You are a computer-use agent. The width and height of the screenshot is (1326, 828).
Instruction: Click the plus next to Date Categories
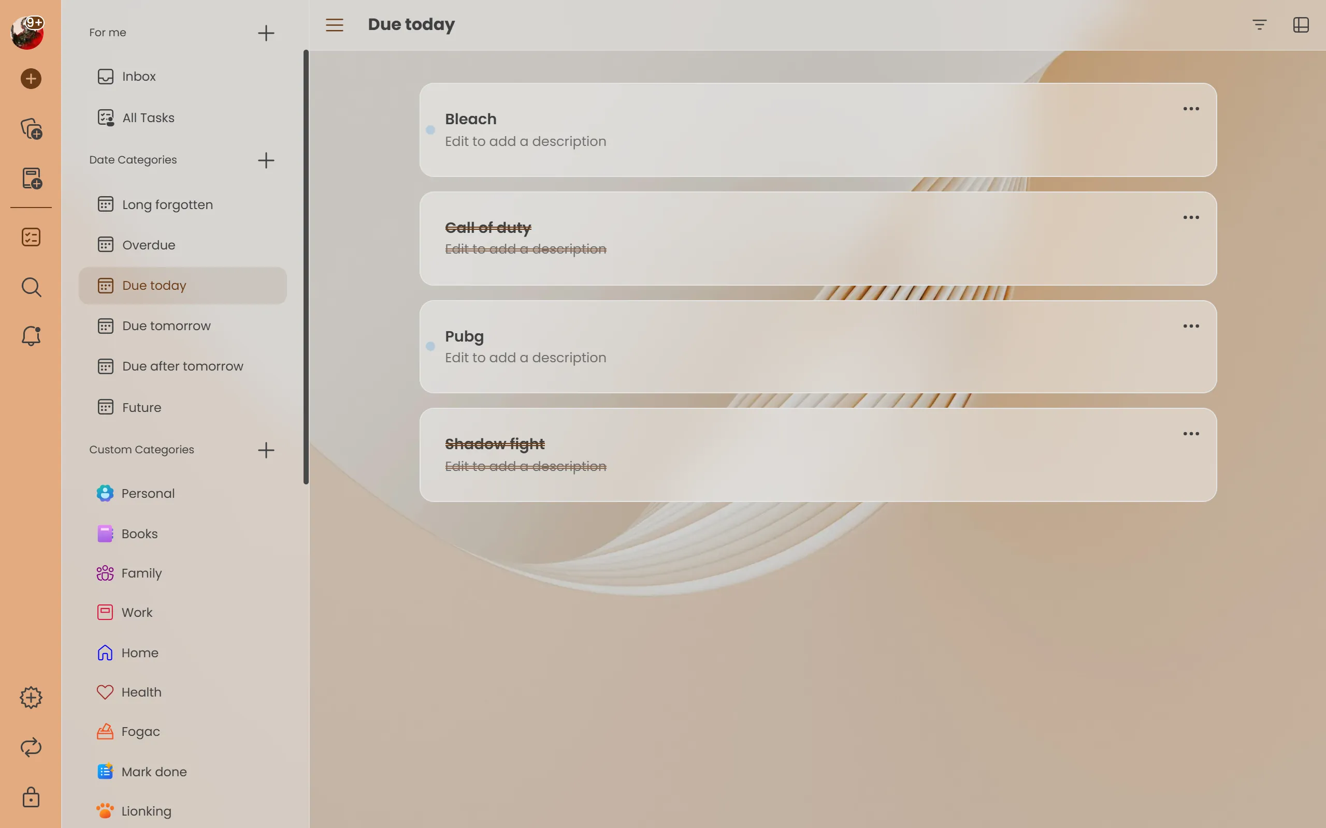pos(266,160)
